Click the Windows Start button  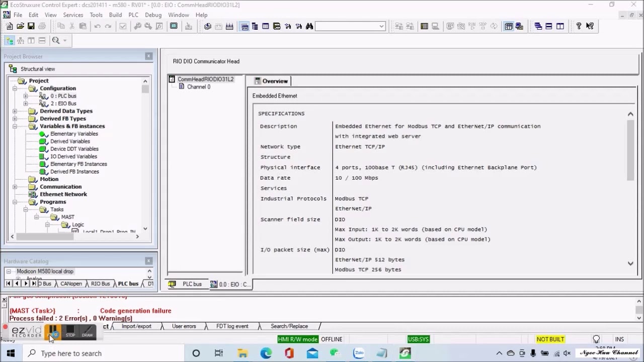click(x=11, y=353)
